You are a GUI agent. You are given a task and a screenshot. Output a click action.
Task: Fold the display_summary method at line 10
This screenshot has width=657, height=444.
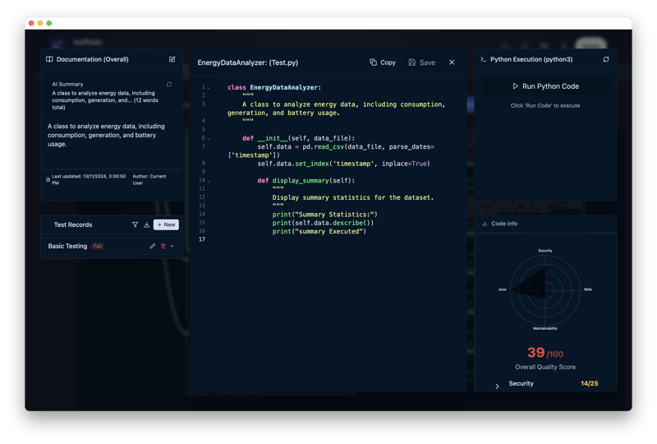(209, 181)
